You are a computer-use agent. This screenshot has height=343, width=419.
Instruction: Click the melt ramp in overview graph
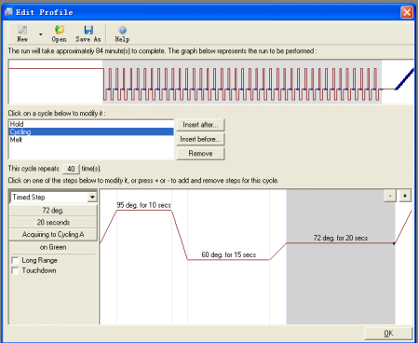coord(404,79)
